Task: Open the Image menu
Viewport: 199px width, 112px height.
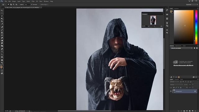Action: (x=14, y=1)
